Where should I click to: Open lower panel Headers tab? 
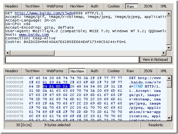click(11, 71)
